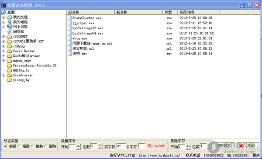Screen dimensions: 262x159
Task: Click the 批量序号 位数 number field
Action: (x=94, y=146)
